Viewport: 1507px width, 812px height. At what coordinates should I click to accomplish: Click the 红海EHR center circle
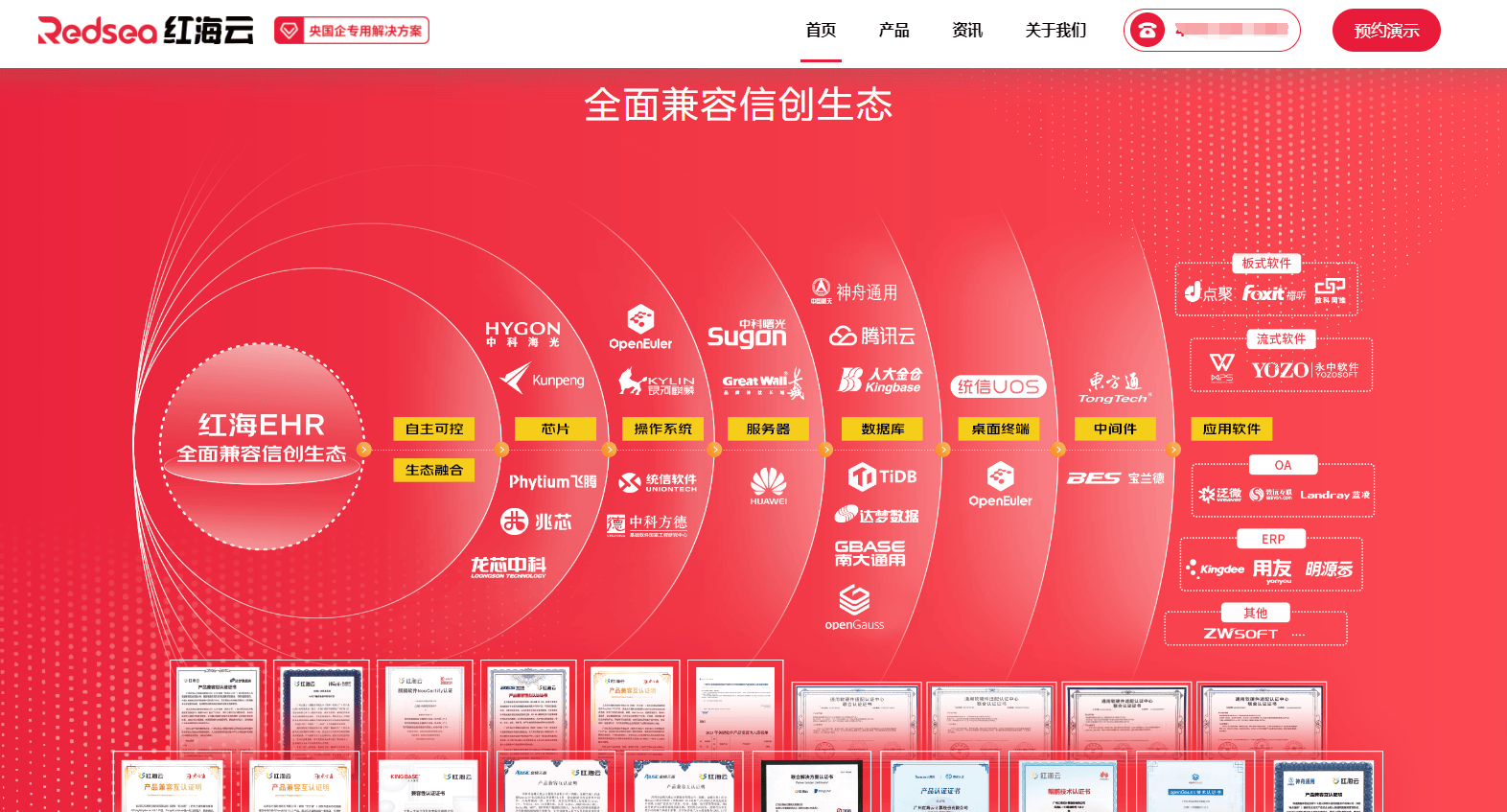coord(262,446)
